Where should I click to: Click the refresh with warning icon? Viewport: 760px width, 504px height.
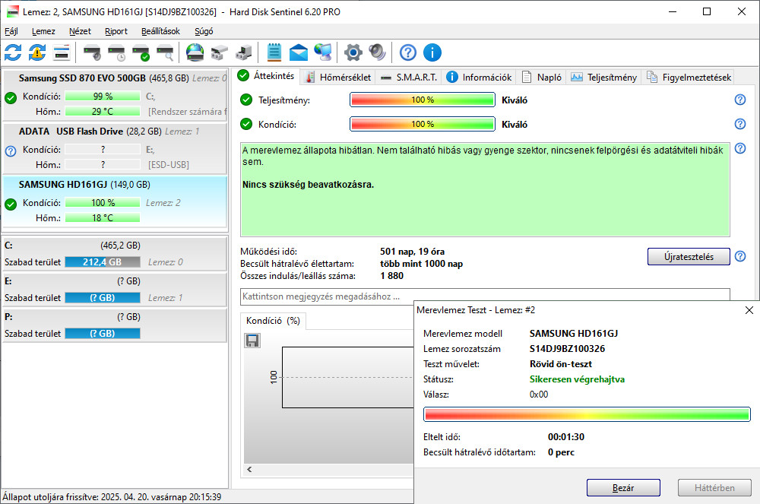[37, 52]
